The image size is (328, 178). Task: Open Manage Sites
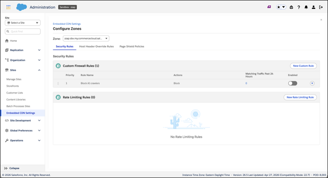14,79
